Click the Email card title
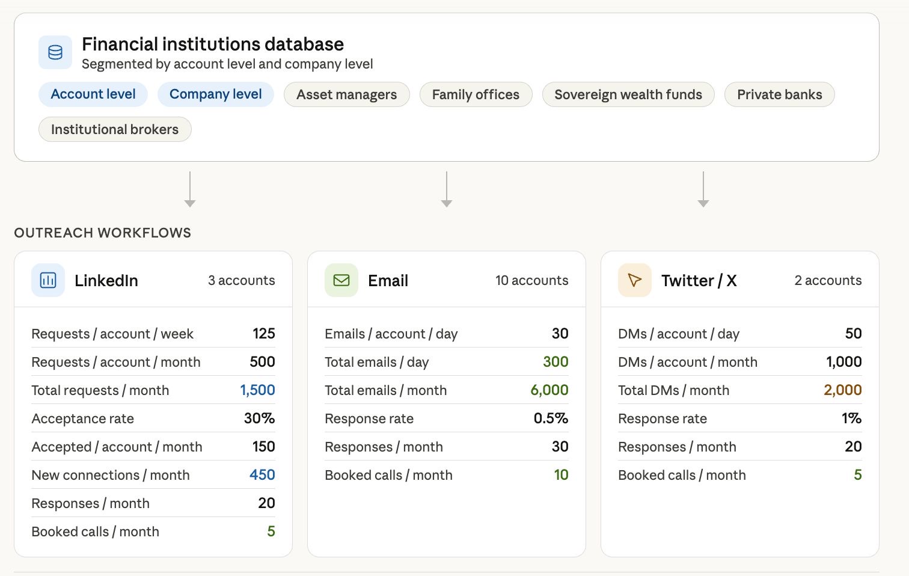909x576 pixels. click(388, 281)
